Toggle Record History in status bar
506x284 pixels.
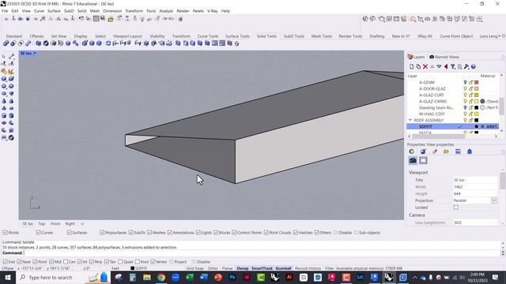[x=308, y=268]
